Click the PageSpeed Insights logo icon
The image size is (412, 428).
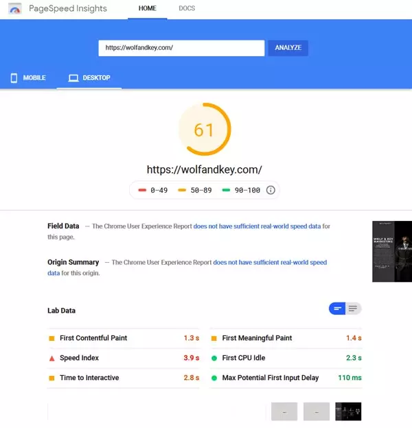(14, 8)
